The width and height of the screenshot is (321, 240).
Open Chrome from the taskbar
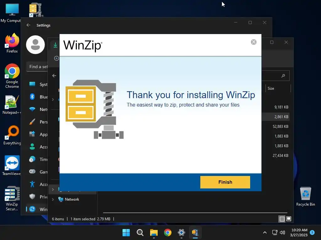pyautogui.click(x=168, y=232)
